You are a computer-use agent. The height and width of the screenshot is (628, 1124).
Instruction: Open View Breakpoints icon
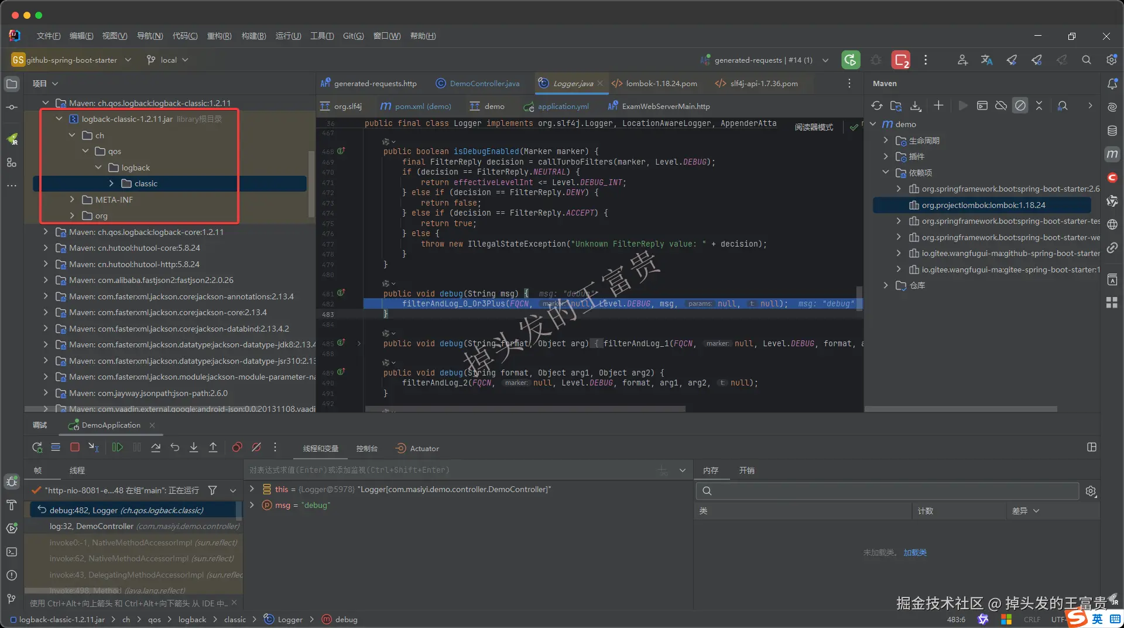[x=237, y=448]
